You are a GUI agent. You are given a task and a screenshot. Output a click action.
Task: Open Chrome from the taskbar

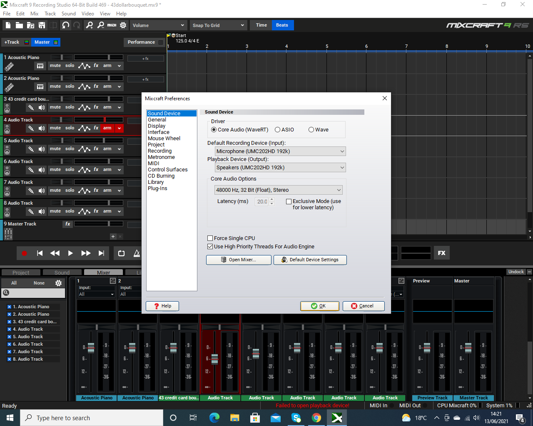click(316, 418)
